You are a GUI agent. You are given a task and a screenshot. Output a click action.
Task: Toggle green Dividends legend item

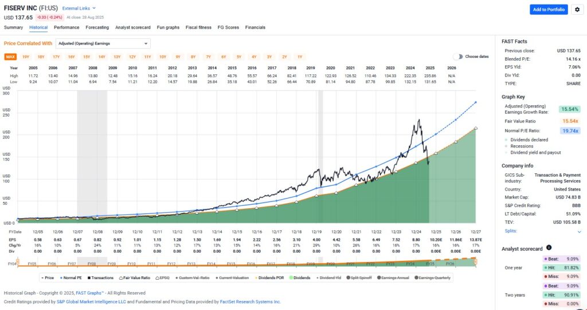[299, 278]
